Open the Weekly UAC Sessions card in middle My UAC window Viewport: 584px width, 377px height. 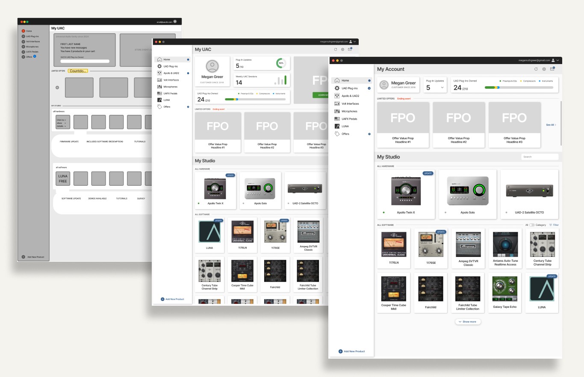click(x=262, y=80)
